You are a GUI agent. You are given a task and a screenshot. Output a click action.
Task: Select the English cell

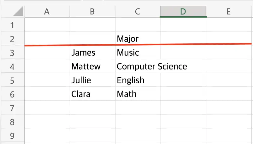(x=138, y=80)
